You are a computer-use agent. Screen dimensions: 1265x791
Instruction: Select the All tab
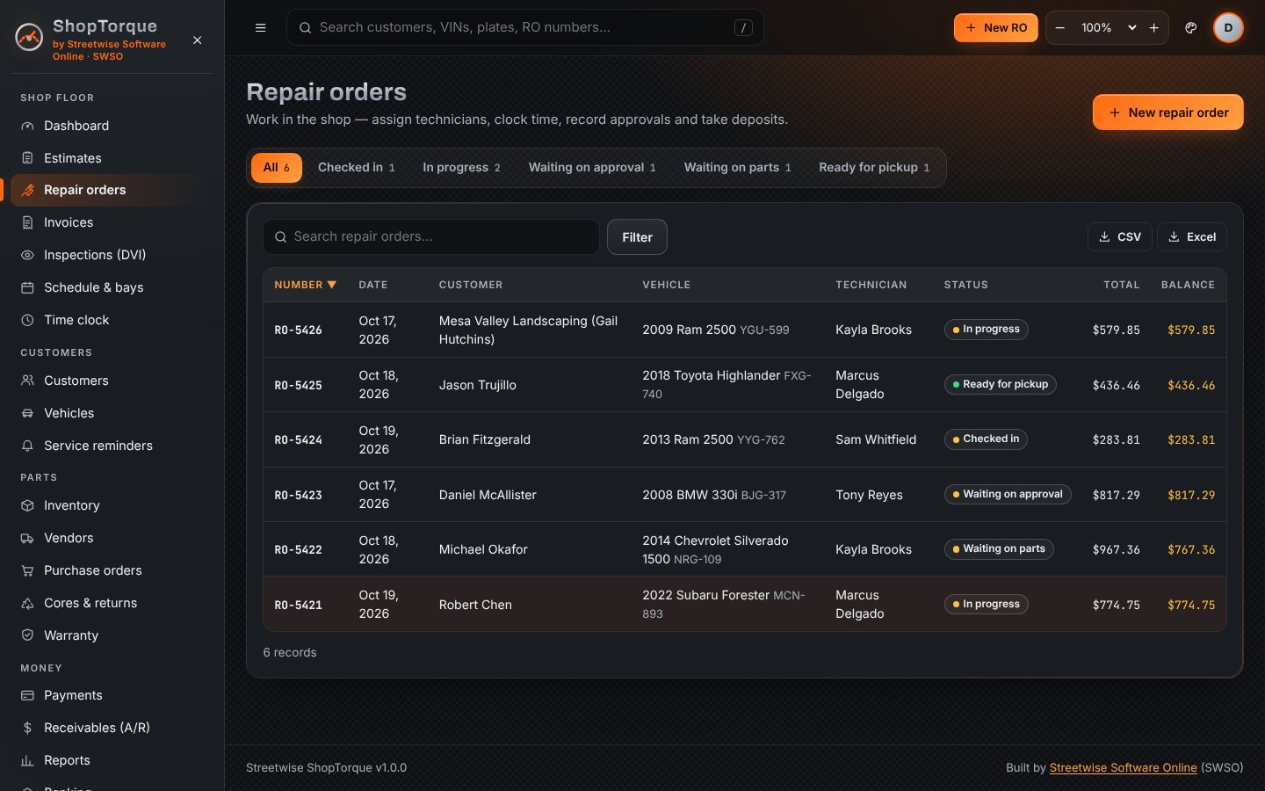[x=277, y=167]
